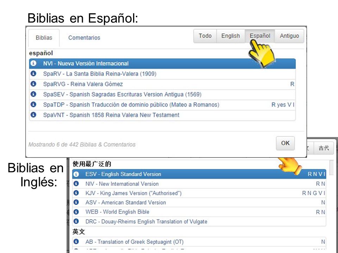View info icon of AB Greek Septuagint
The width and height of the screenshot is (338, 253).
76,242
